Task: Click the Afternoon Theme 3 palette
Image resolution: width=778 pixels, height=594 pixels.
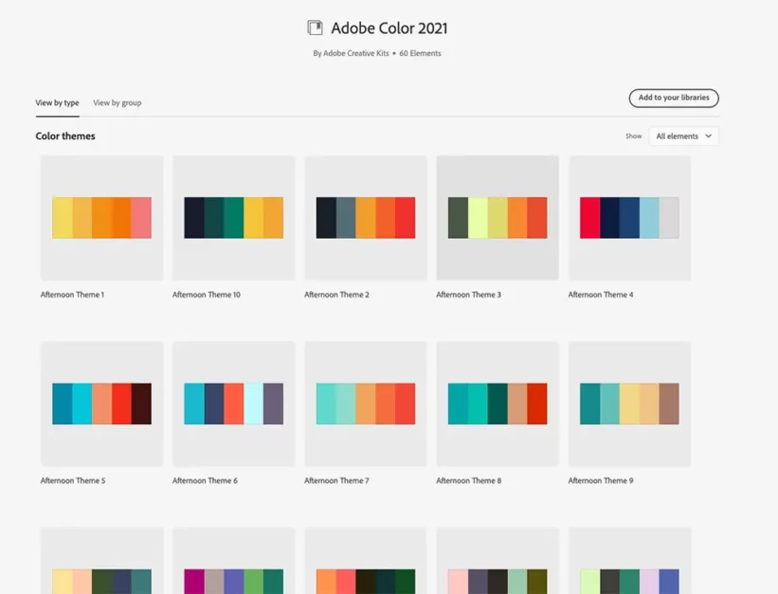Action: (497, 217)
